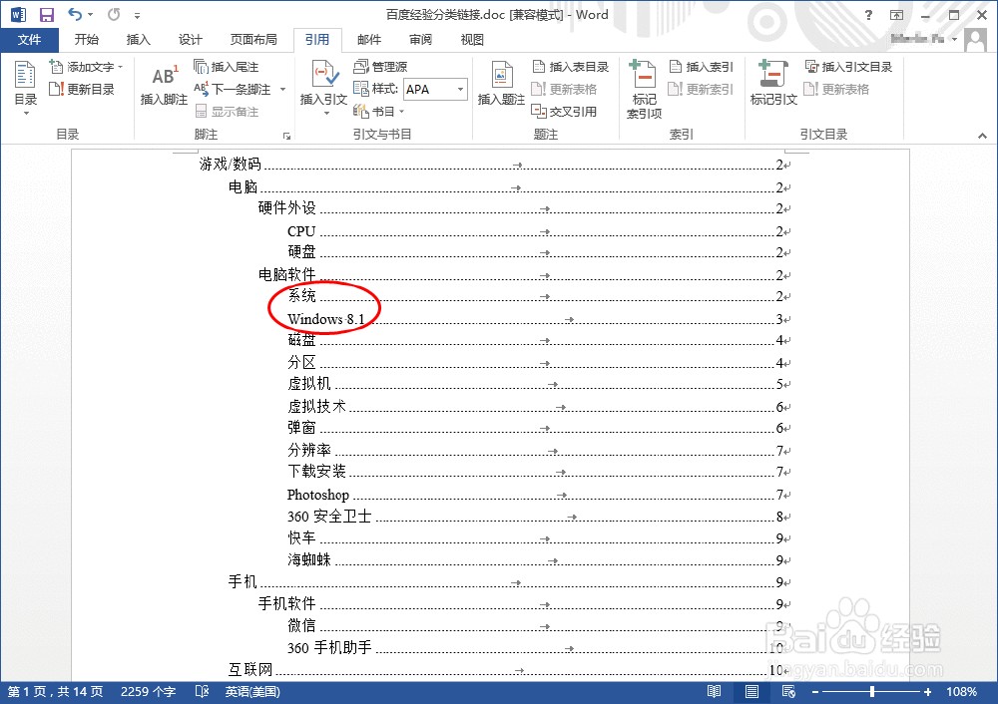Click CPU table of contents entry
Viewport: 998px width, 704px height.
(538, 231)
